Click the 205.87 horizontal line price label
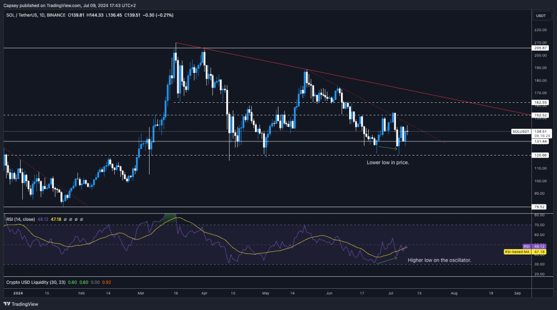Screen dimensions: 557x310 click(x=541, y=48)
